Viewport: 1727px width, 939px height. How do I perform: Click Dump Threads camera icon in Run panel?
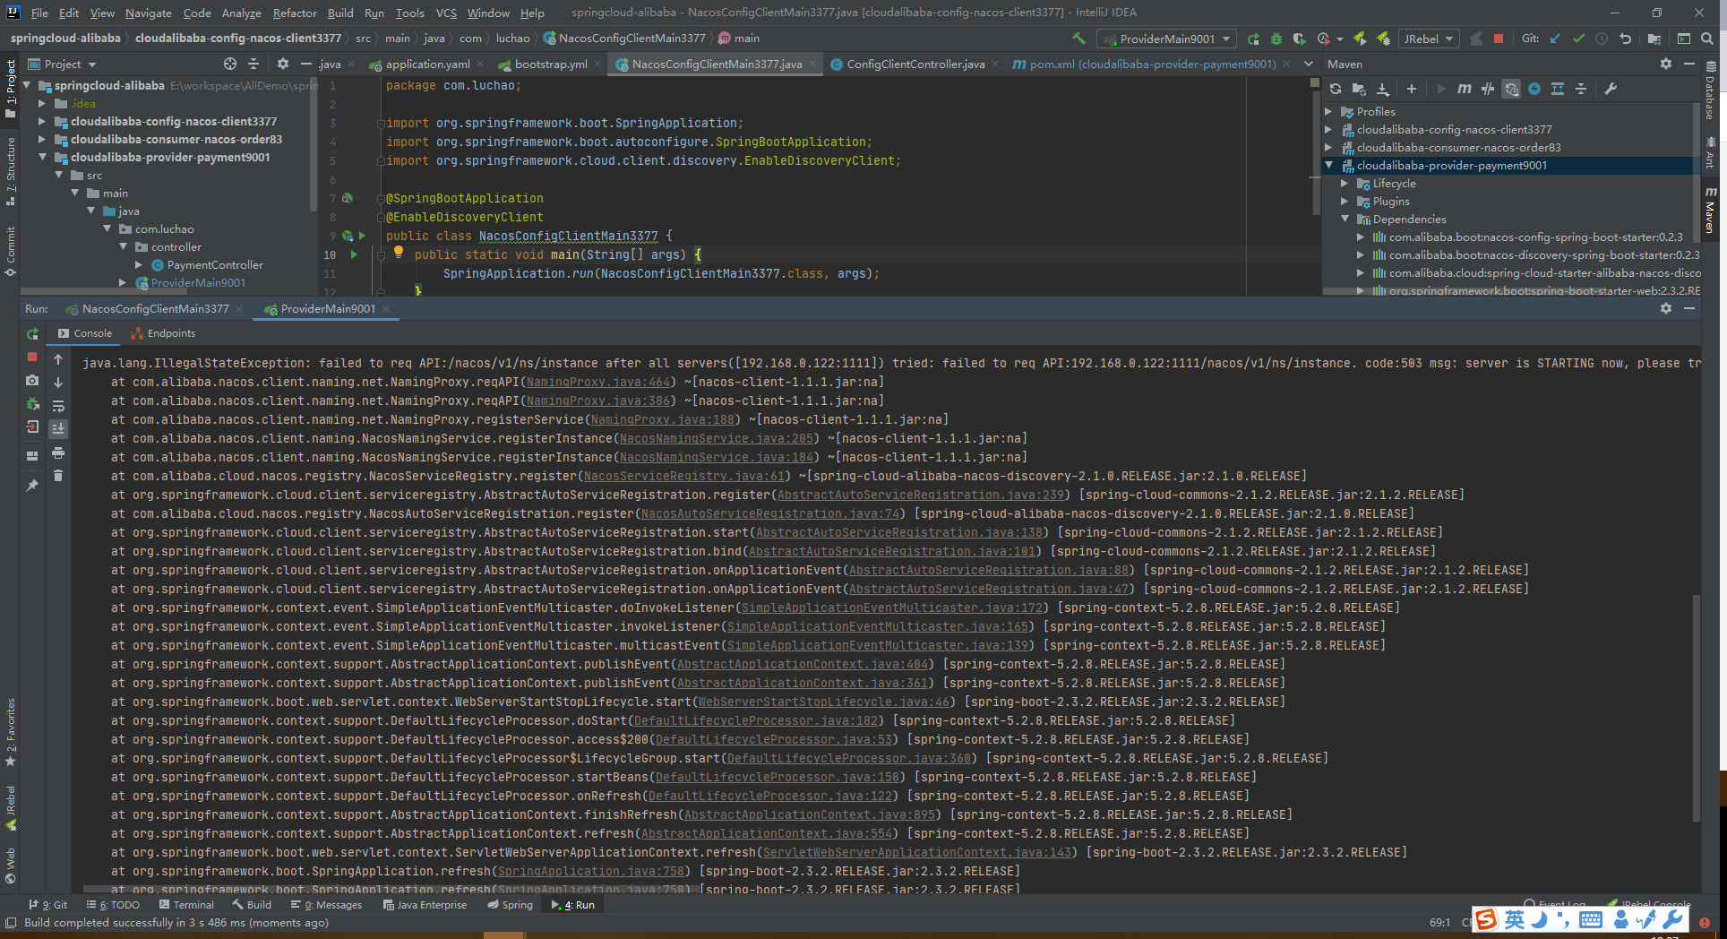coord(32,381)
